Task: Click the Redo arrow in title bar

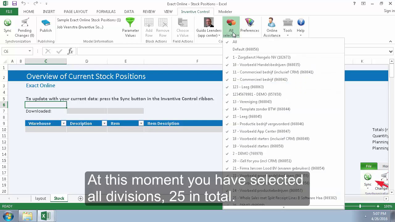Action: pyautogui.click(x=35, y=4)
